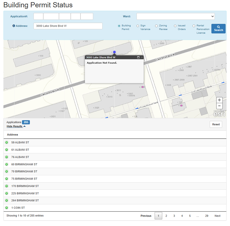Expand the 59 ALBANI ST row icon
Viewport: 230px width, 226px height.
click(x=7, y=142)
